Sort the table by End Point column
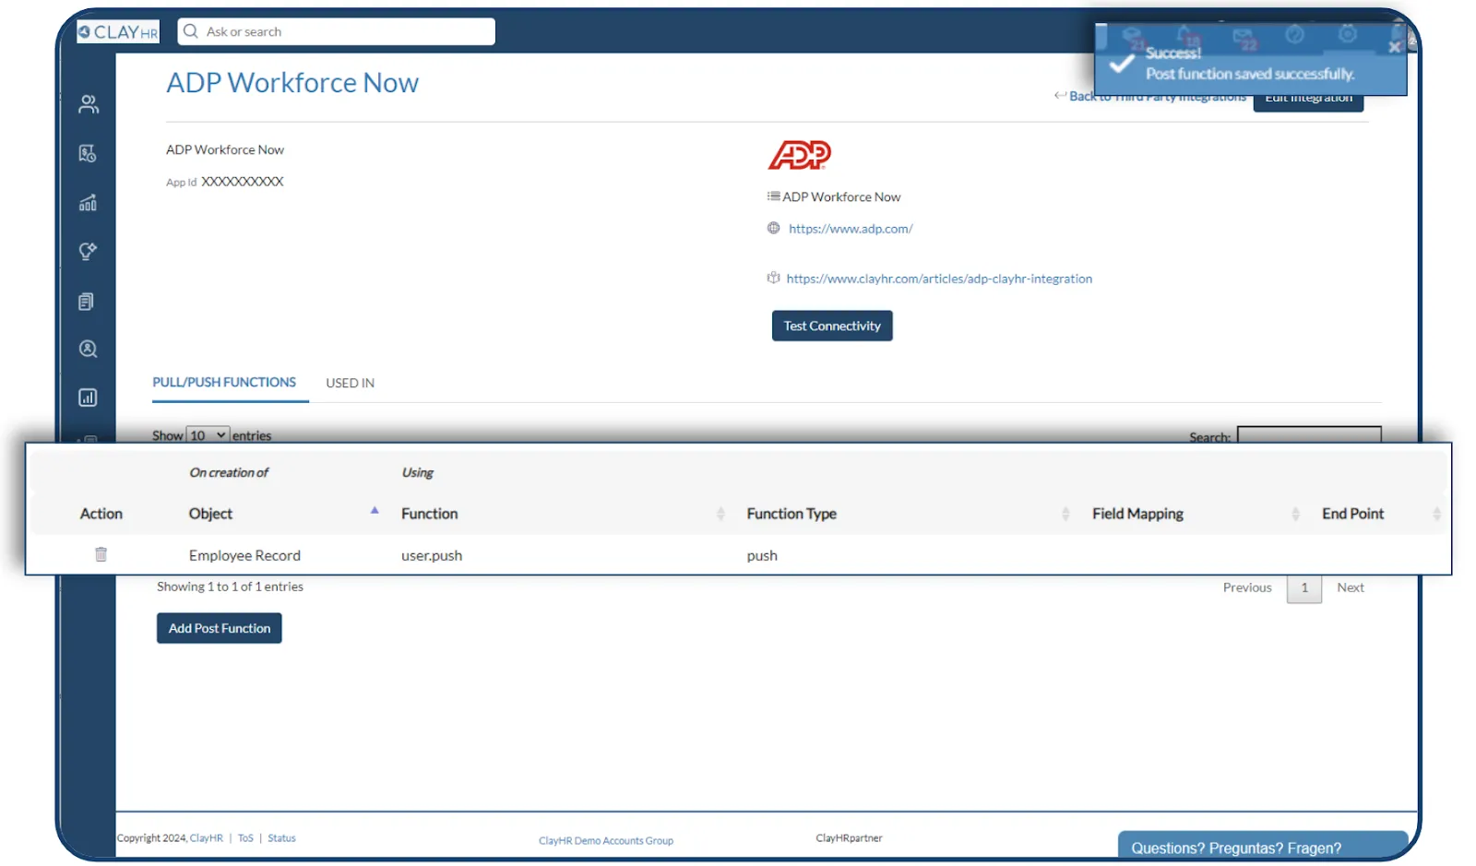Image resolution: width=1476 pixels, height=866 pixels. pos(1380,514)
